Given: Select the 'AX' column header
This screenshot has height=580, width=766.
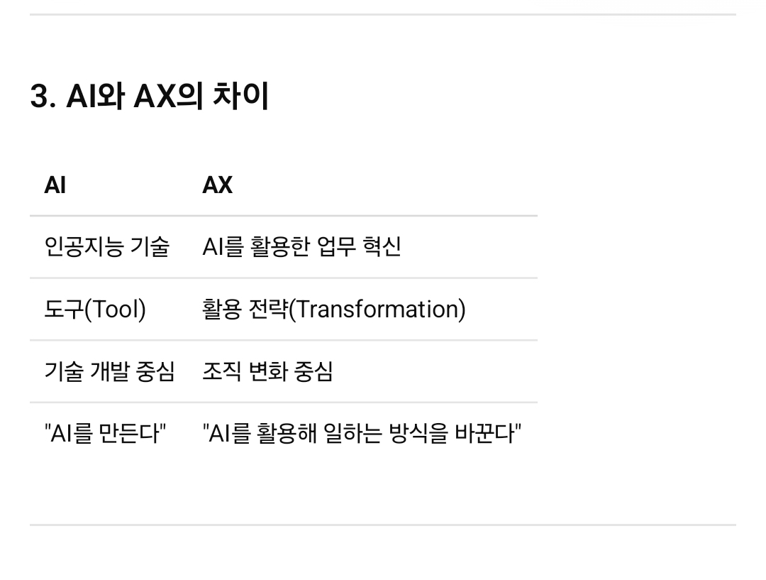Looking at the screenshot, I should 218,185.
